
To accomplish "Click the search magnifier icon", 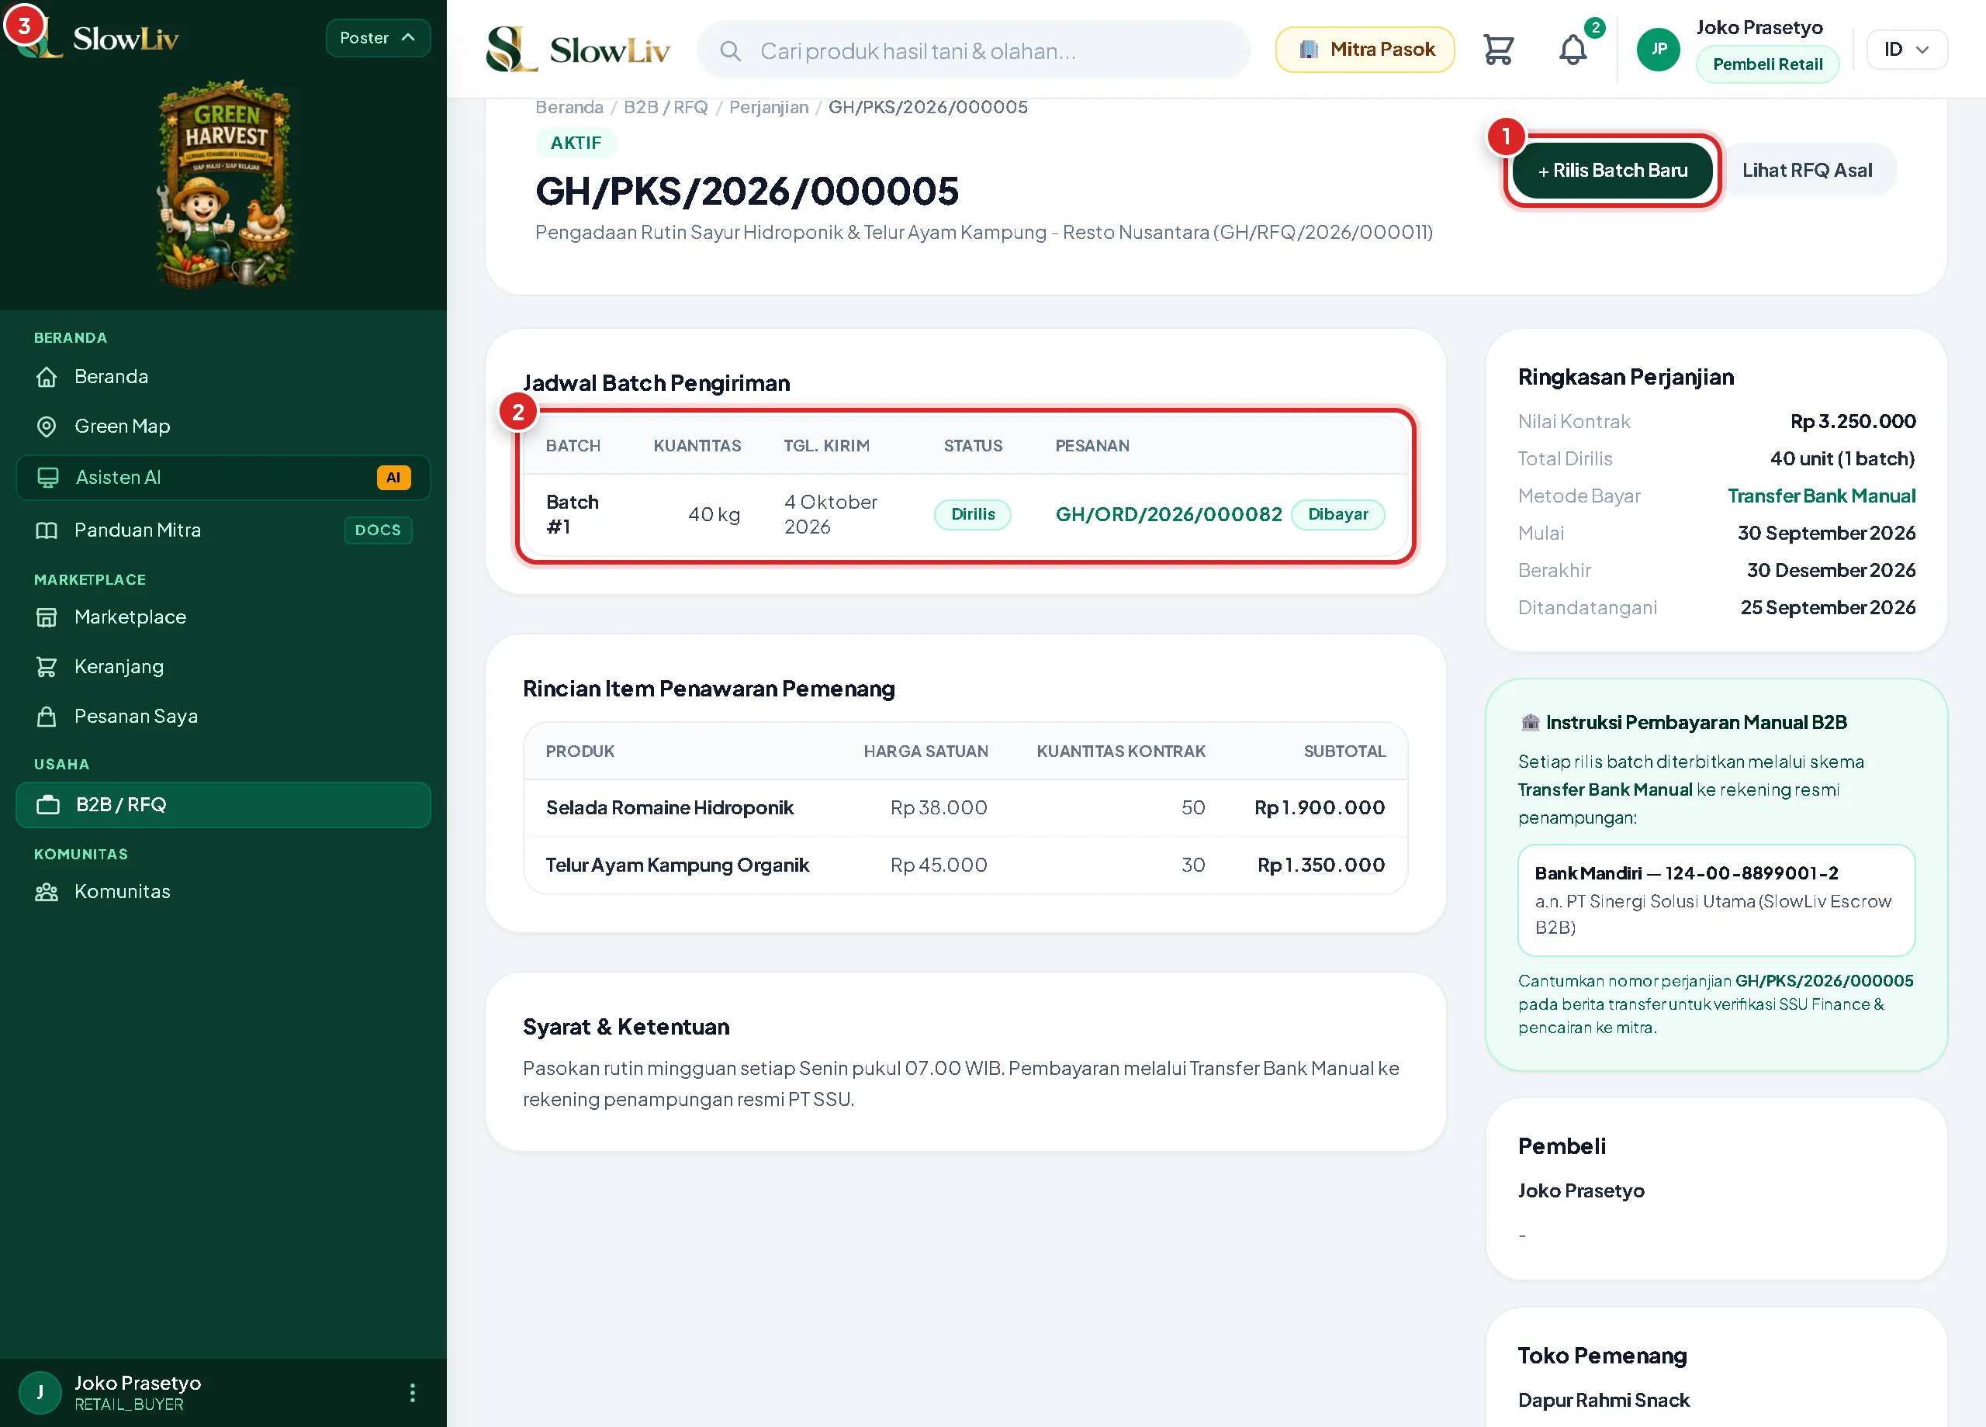I will coord(730,50).
